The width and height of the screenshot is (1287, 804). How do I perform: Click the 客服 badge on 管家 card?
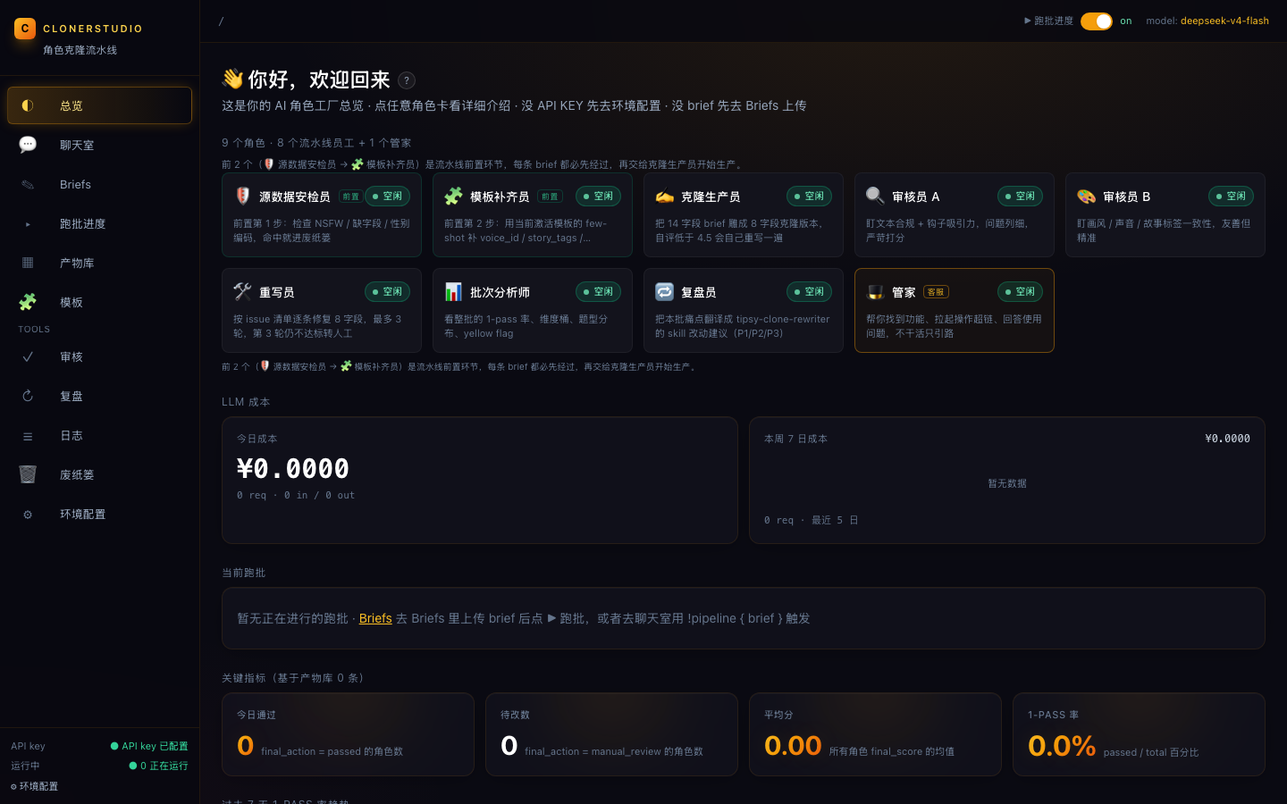tap(936, 292)
